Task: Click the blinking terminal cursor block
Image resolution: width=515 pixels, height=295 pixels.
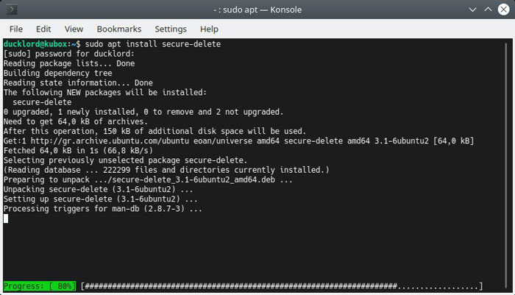Action: [6, 218]
